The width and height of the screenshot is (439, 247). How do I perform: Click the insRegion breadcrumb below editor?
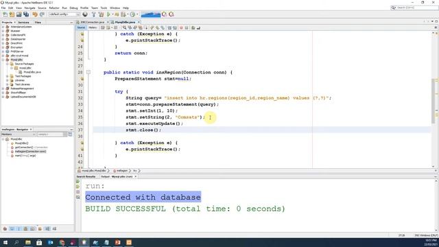tap(122, 171)
